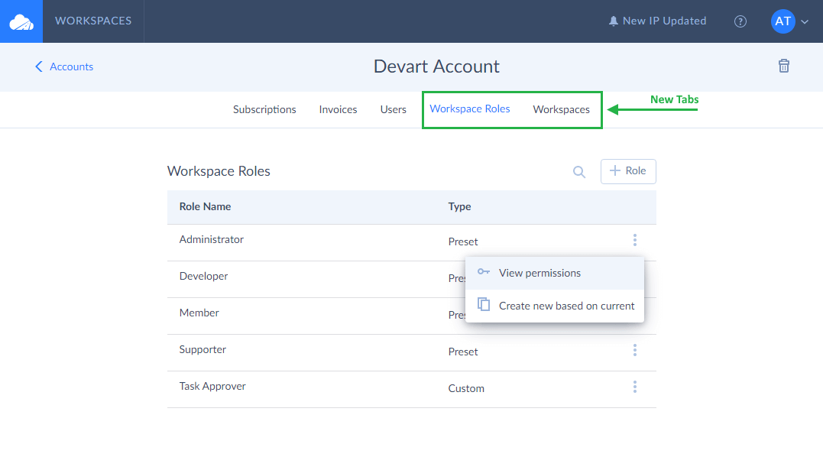Switch to the Invoices tab

[x=338, y=109]
